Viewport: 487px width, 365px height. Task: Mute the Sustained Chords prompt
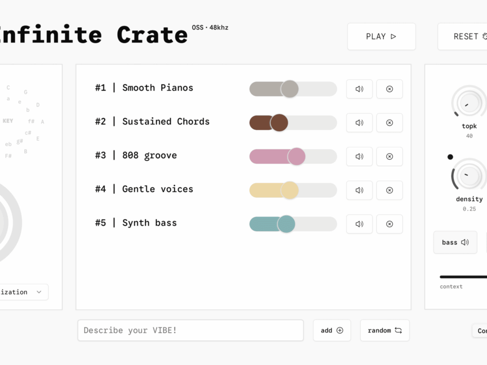(x=359, y=123)
